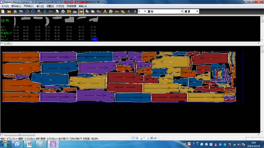Click the question mark help icon
Screen dimensions: 264x148
coord(135,12)
